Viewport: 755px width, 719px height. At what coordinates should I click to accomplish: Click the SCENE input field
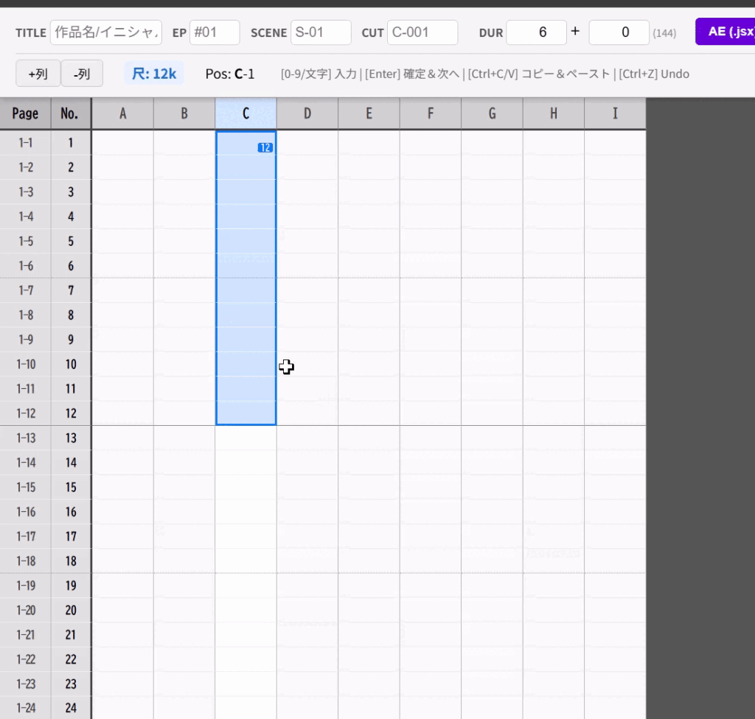pyautogui.click(x=321, y=32)
